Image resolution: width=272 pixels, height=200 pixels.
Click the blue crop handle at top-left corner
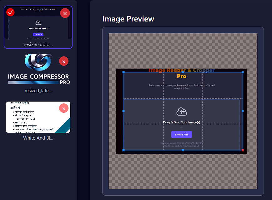(124, 72)
